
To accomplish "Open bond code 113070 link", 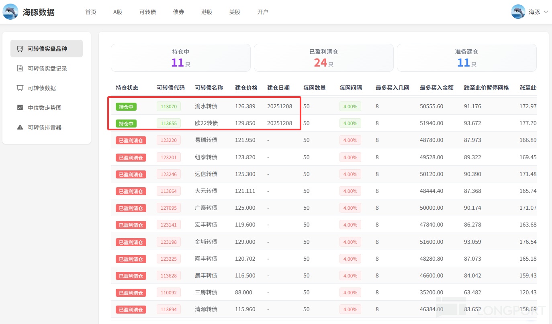I will (168, 107).
